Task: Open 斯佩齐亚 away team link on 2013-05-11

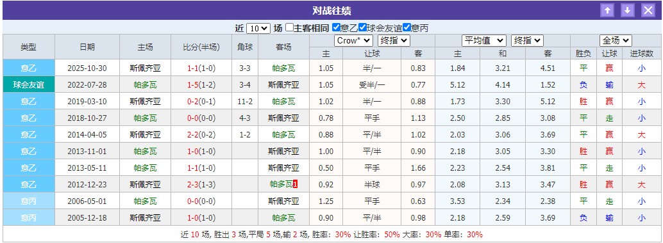Action: [x=283, y=168]
